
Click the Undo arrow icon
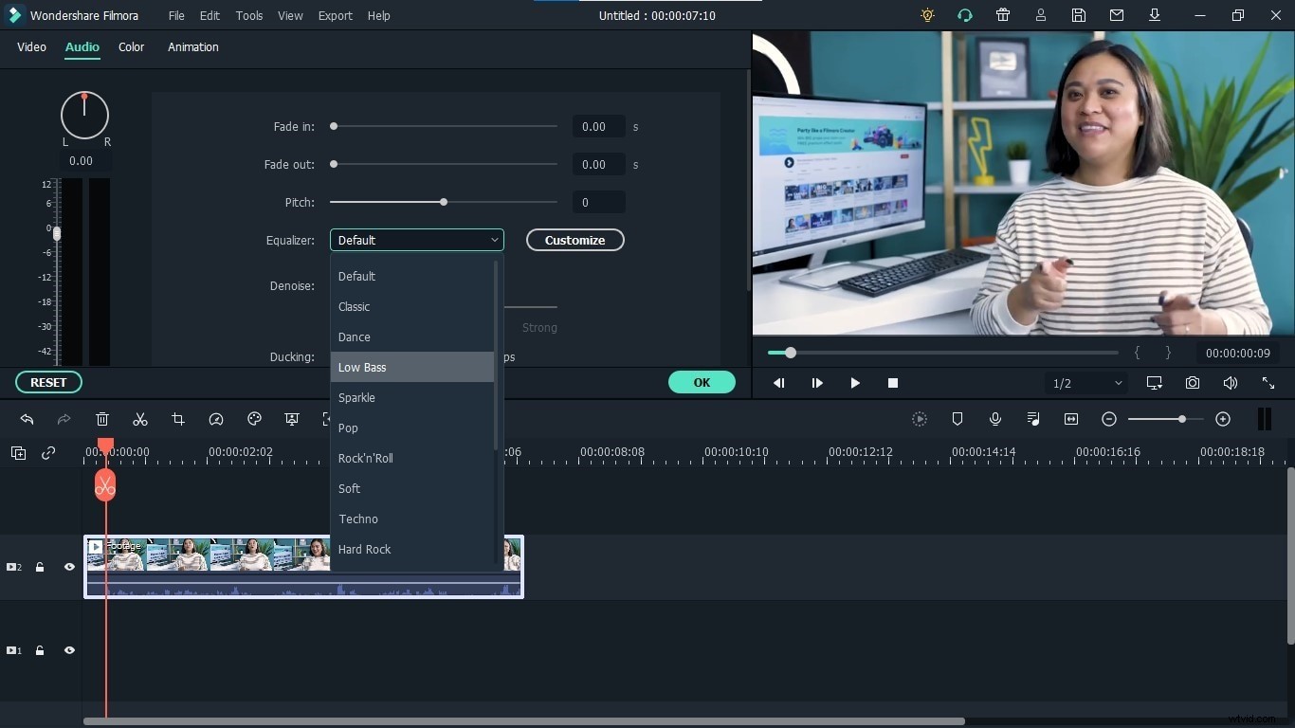tap(27, 420)
